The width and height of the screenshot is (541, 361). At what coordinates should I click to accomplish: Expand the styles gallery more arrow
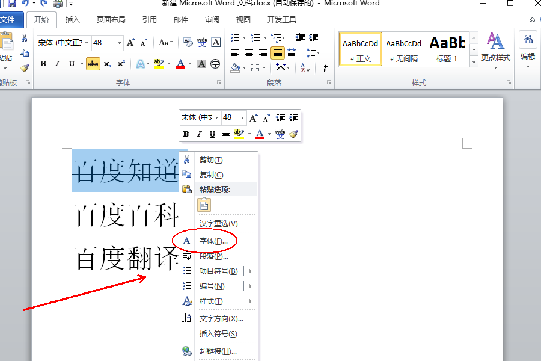[474, 61]
